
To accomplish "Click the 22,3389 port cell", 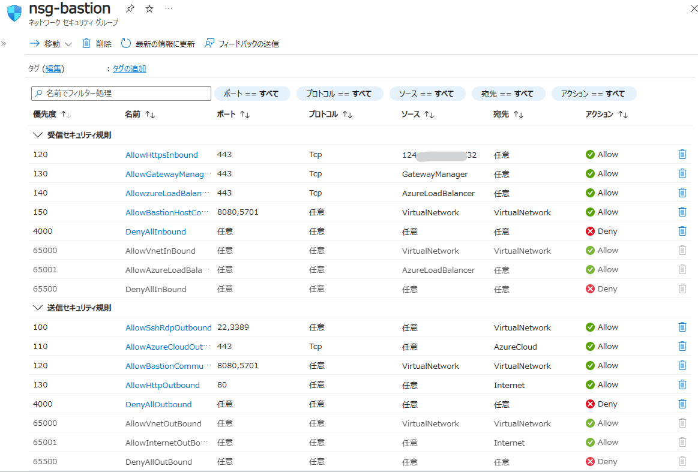I will coord(233,327).
